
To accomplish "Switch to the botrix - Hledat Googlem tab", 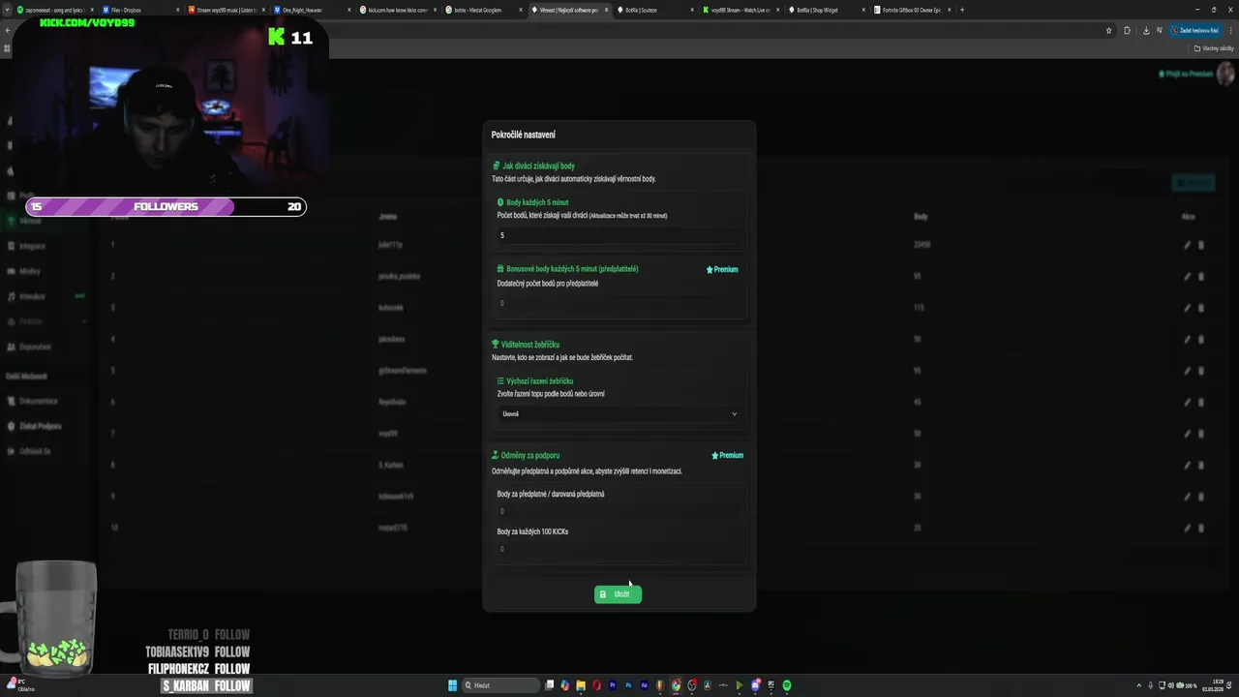I will pyautogui.click(x=485, y=10).
